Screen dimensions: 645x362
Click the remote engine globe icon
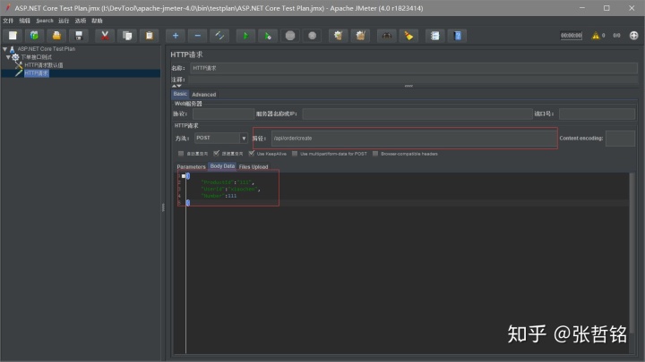pyautogui.click(x=633, y=36)
